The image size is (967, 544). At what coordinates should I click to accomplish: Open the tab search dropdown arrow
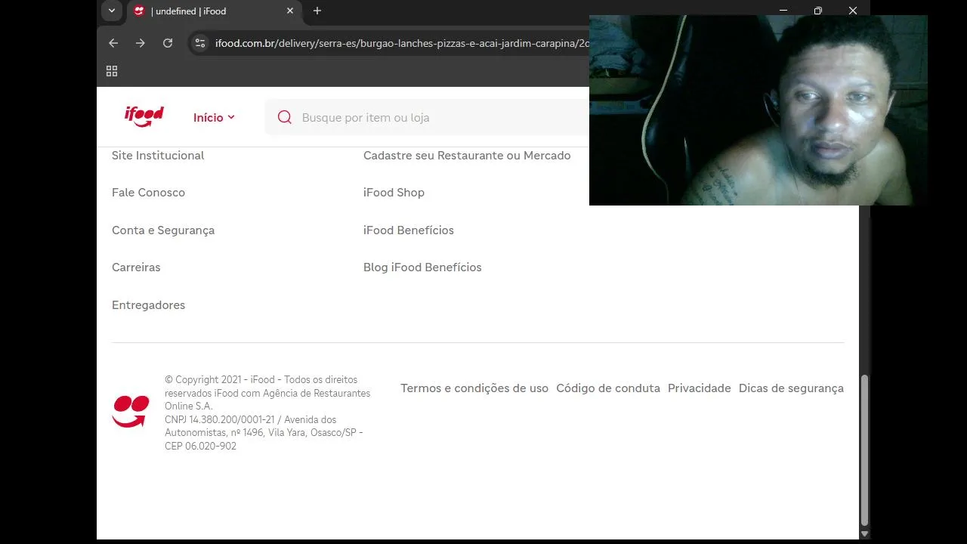pos(112,11)
